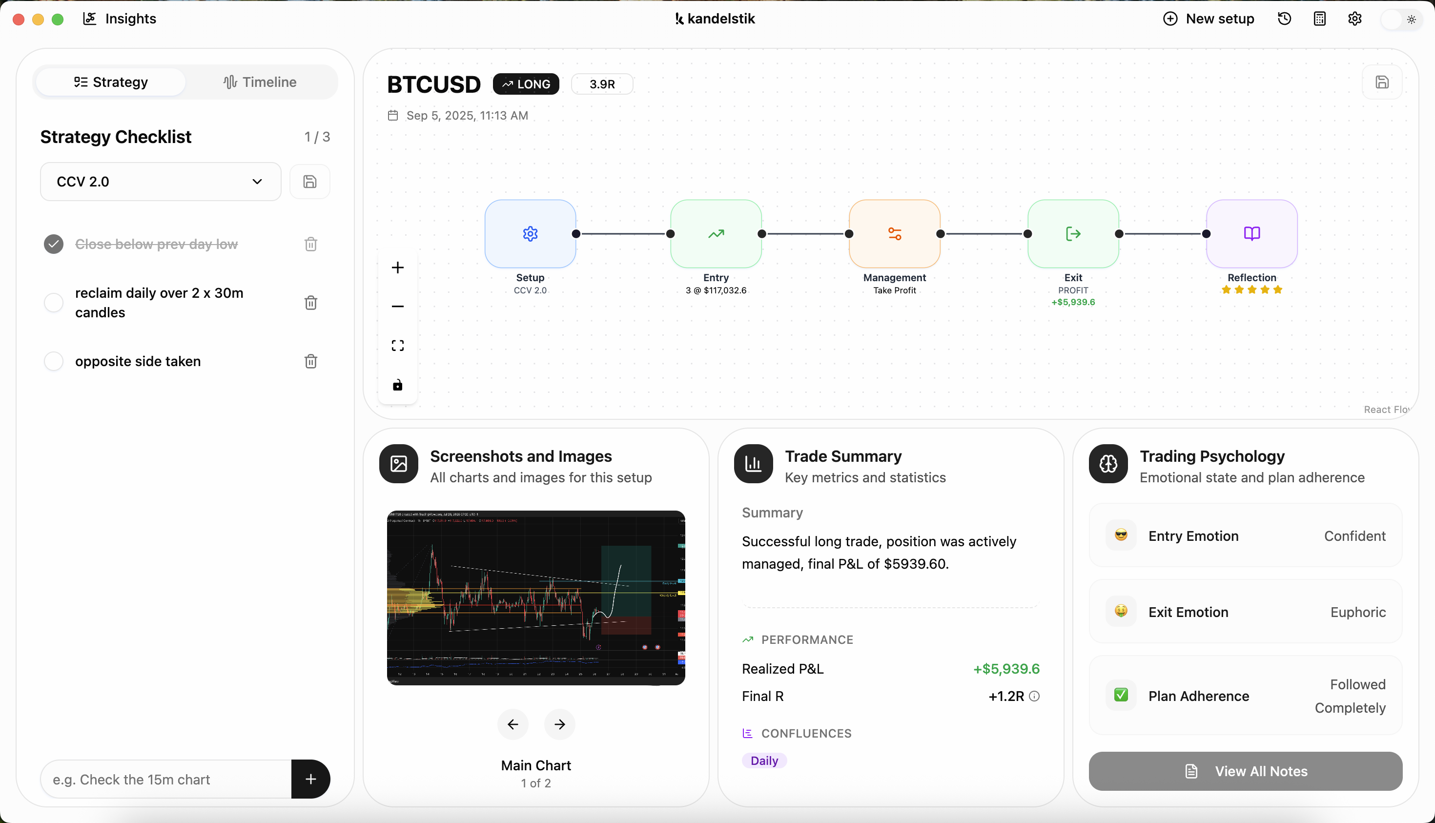Select the Plan Adherence row
The image size is (1435, 823).
click(x=1246, y=696)
